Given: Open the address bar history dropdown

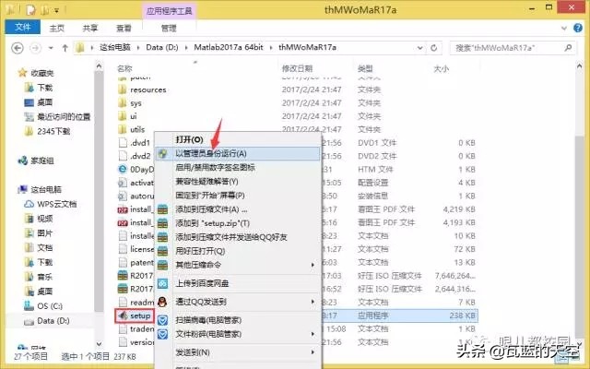Looking at the screenshot, I should [x=419, y=48].
